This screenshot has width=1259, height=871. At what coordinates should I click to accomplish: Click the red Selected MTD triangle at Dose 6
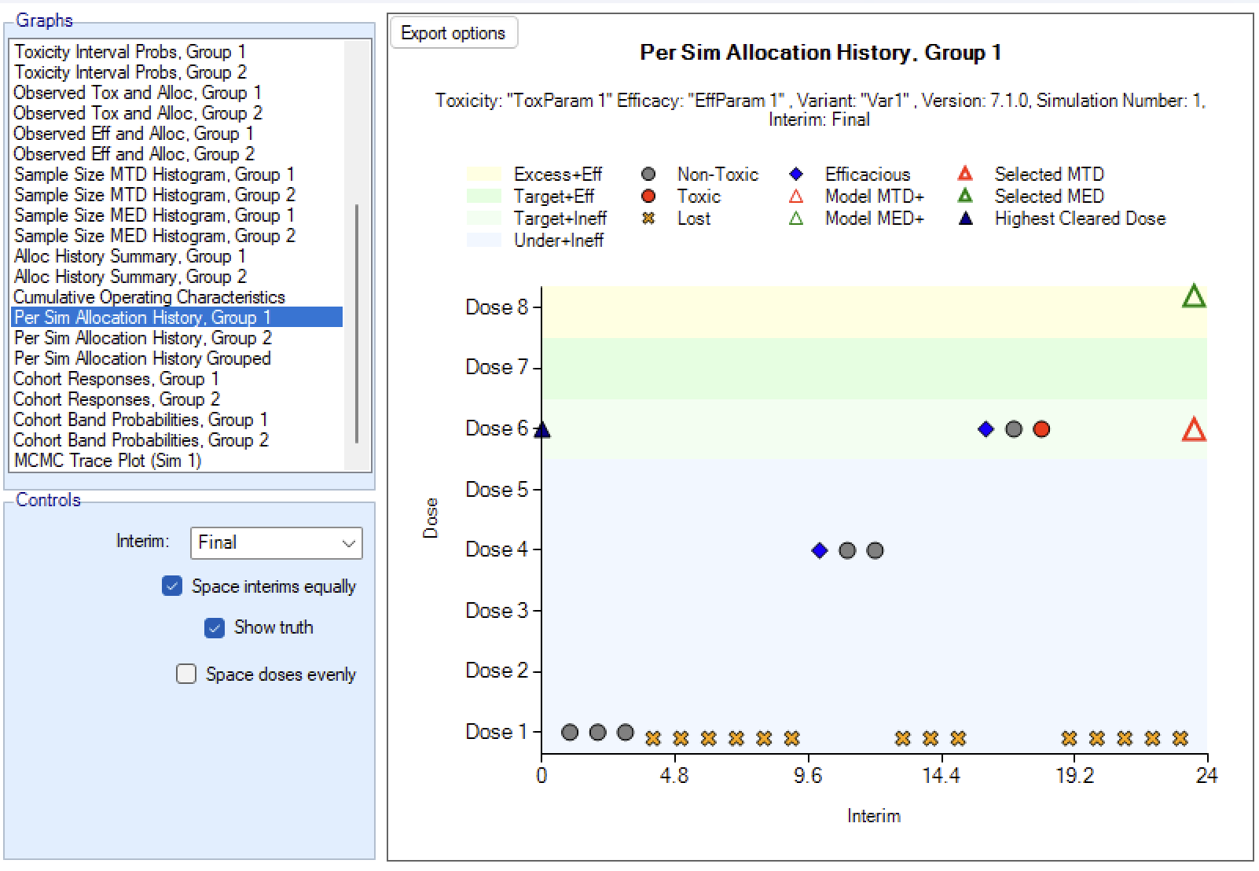coord(1194,430)
